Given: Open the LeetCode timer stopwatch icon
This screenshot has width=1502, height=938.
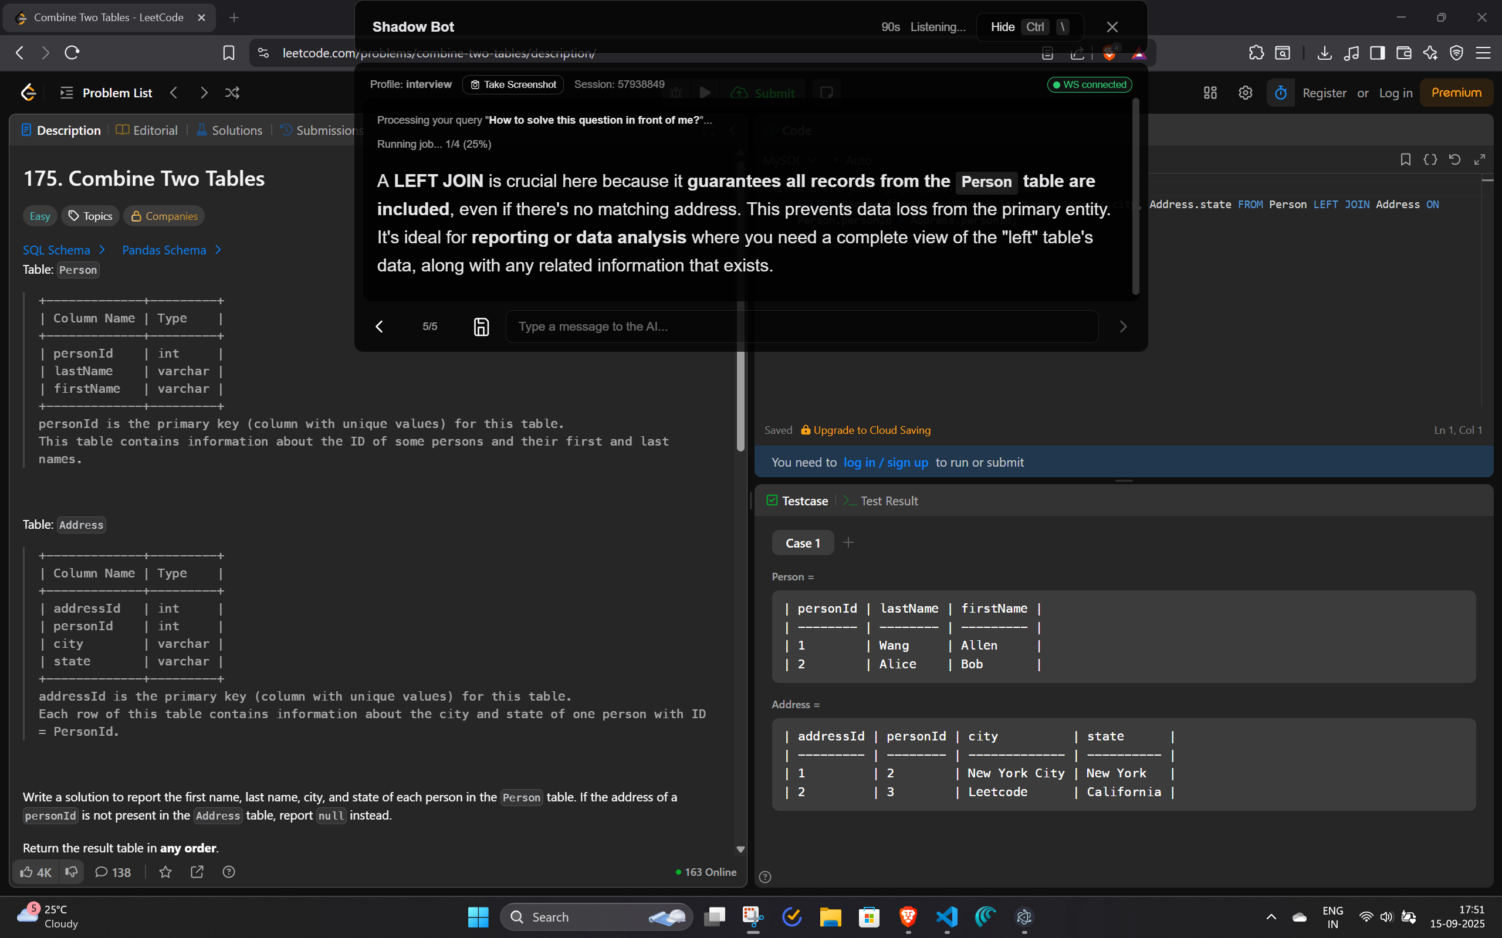Looking at the screenshot, I should (x=1280, y=93).
